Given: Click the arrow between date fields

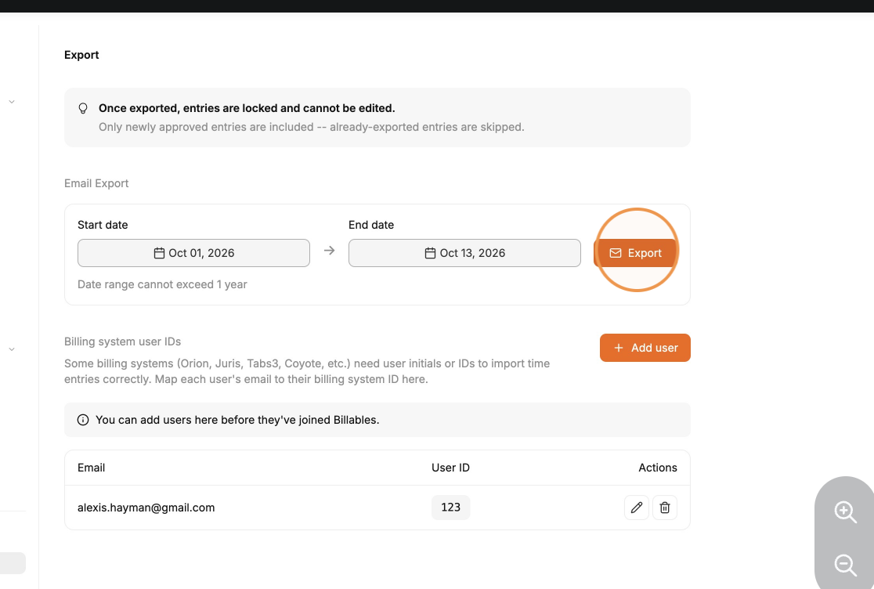Looking at the screenshot, I should pyautogui.click(x=330, y=251).
